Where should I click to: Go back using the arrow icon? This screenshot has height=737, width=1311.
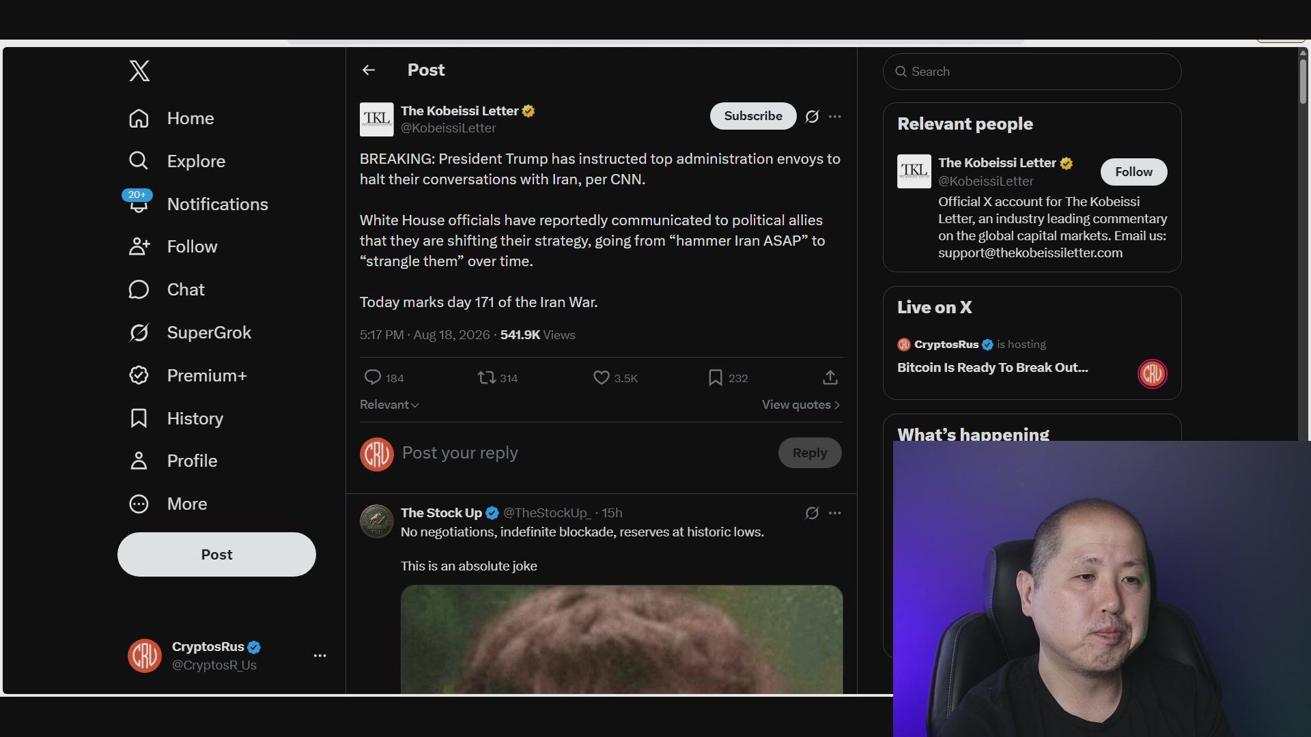pyautogui.click(x=369, y=70)
